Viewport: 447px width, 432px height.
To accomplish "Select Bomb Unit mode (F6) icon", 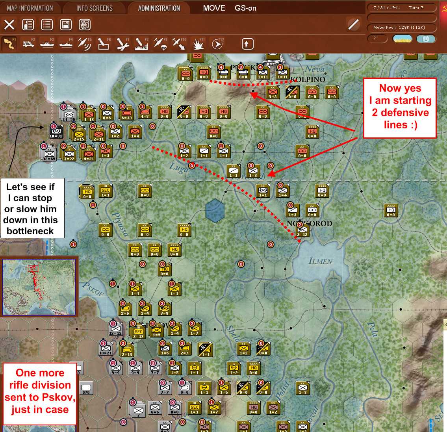I will tap(104, 44).
